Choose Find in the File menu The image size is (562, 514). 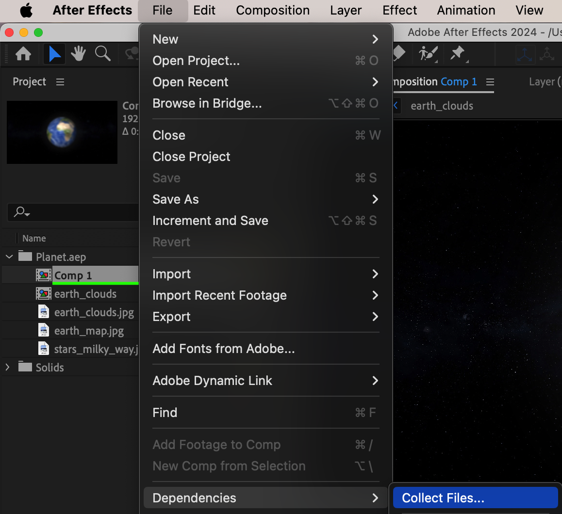pos(265,413)
